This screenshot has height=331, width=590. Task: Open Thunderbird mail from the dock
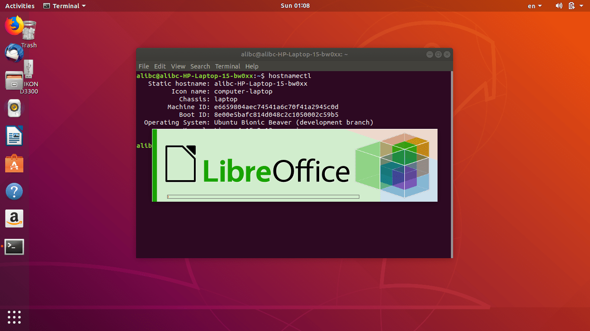click(14, 53)
